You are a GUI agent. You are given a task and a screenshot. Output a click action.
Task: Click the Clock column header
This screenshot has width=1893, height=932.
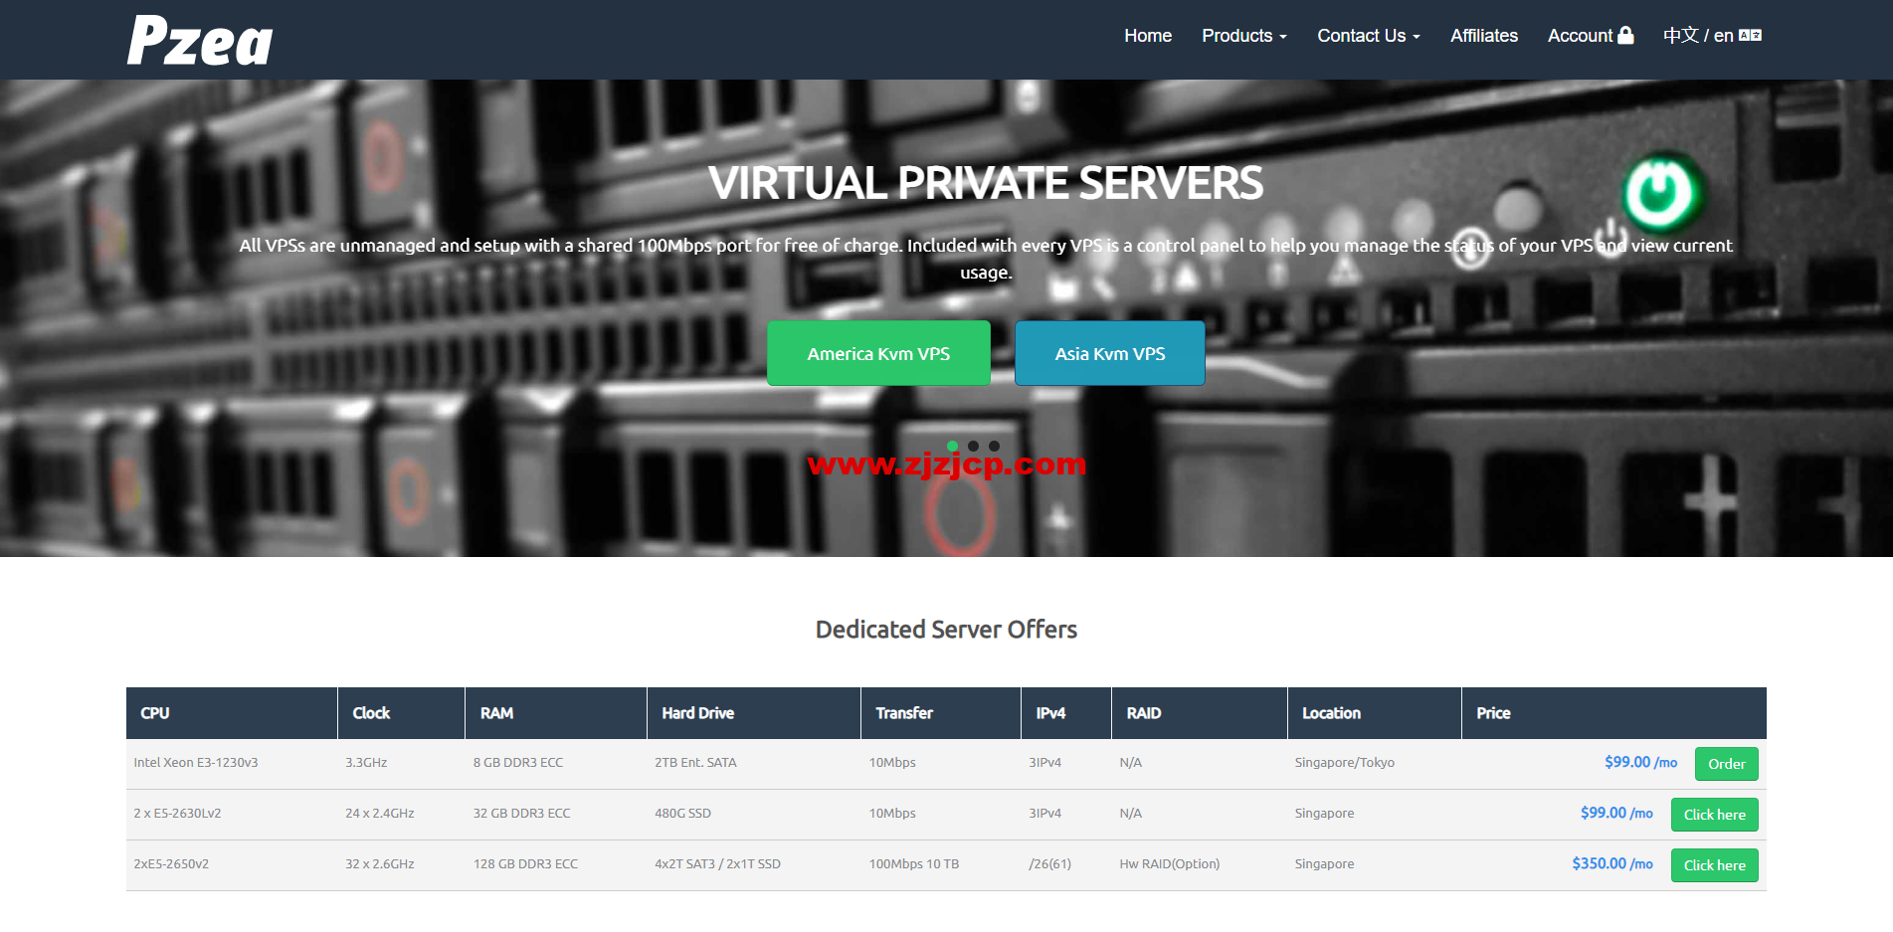click(x=402, y=713)
